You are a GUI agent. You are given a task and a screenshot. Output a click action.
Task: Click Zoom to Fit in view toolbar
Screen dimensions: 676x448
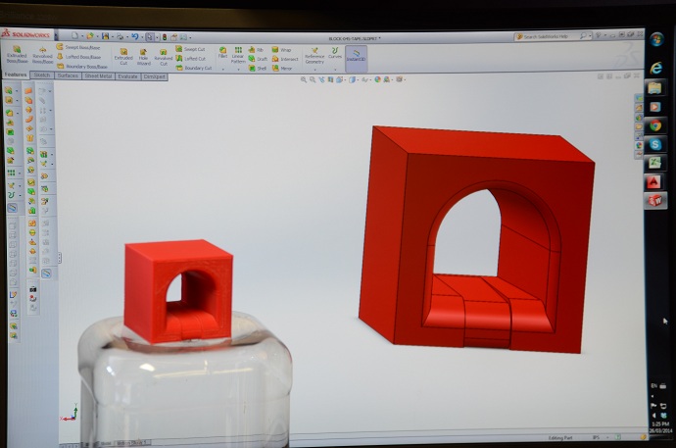click(304, 79)
